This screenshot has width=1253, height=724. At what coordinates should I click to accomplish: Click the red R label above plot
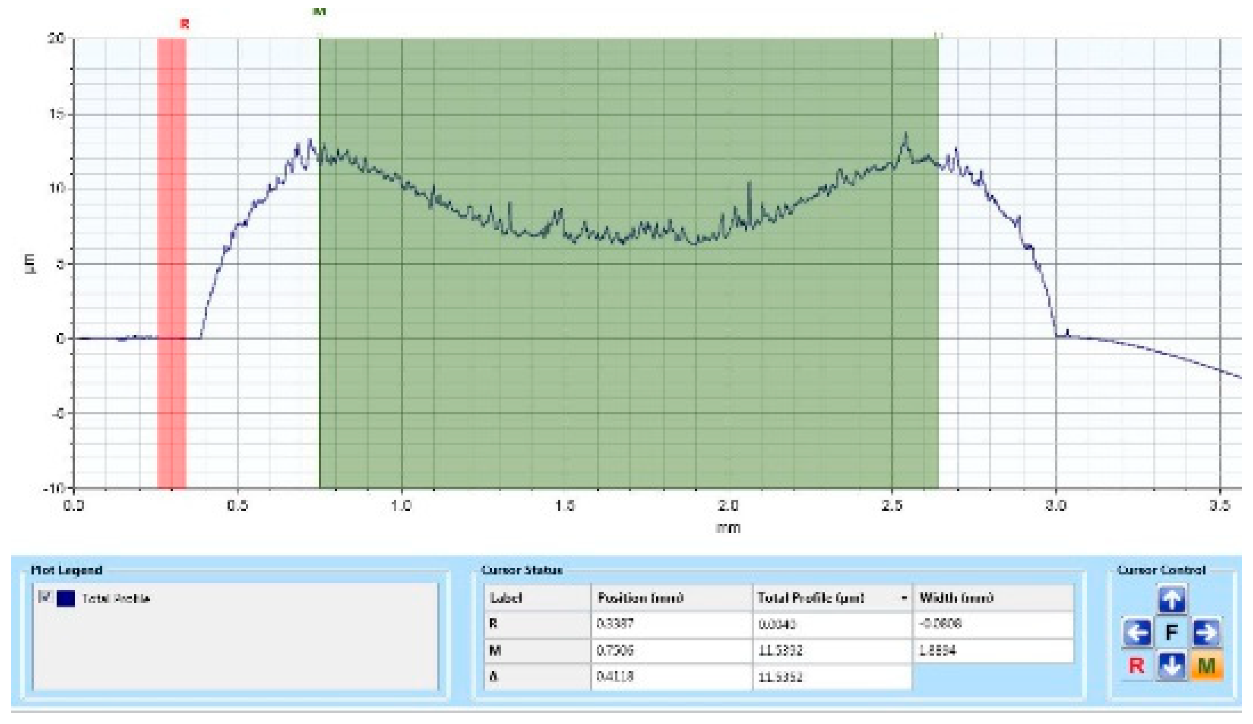[x=184, y=24]
